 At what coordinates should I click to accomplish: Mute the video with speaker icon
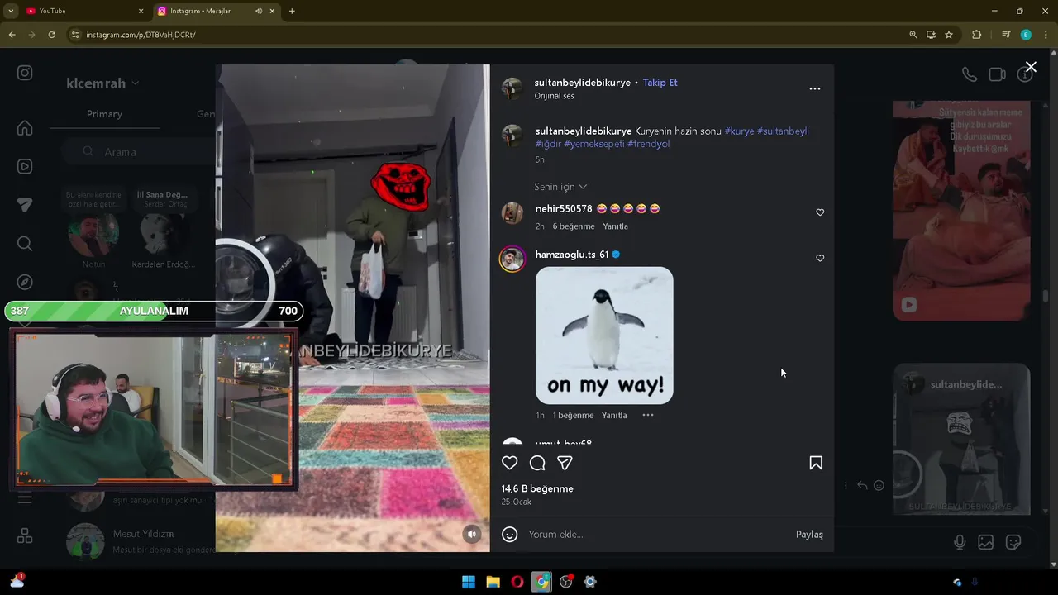coord(472,534)
